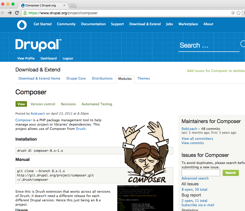The width and height of the screenshot is (245, 211).
Task: Open the Version control tab
Action: pos(43,104)
